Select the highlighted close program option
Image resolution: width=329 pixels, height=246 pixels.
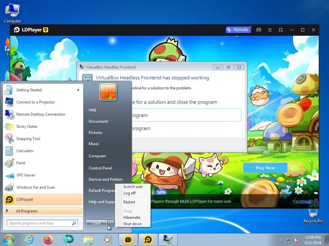tap(187, 115)
